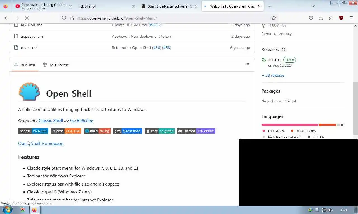Screen dimensions: 358x214
Task: Click the HTML 22.0% language entry
Action: tap(303, 131)
